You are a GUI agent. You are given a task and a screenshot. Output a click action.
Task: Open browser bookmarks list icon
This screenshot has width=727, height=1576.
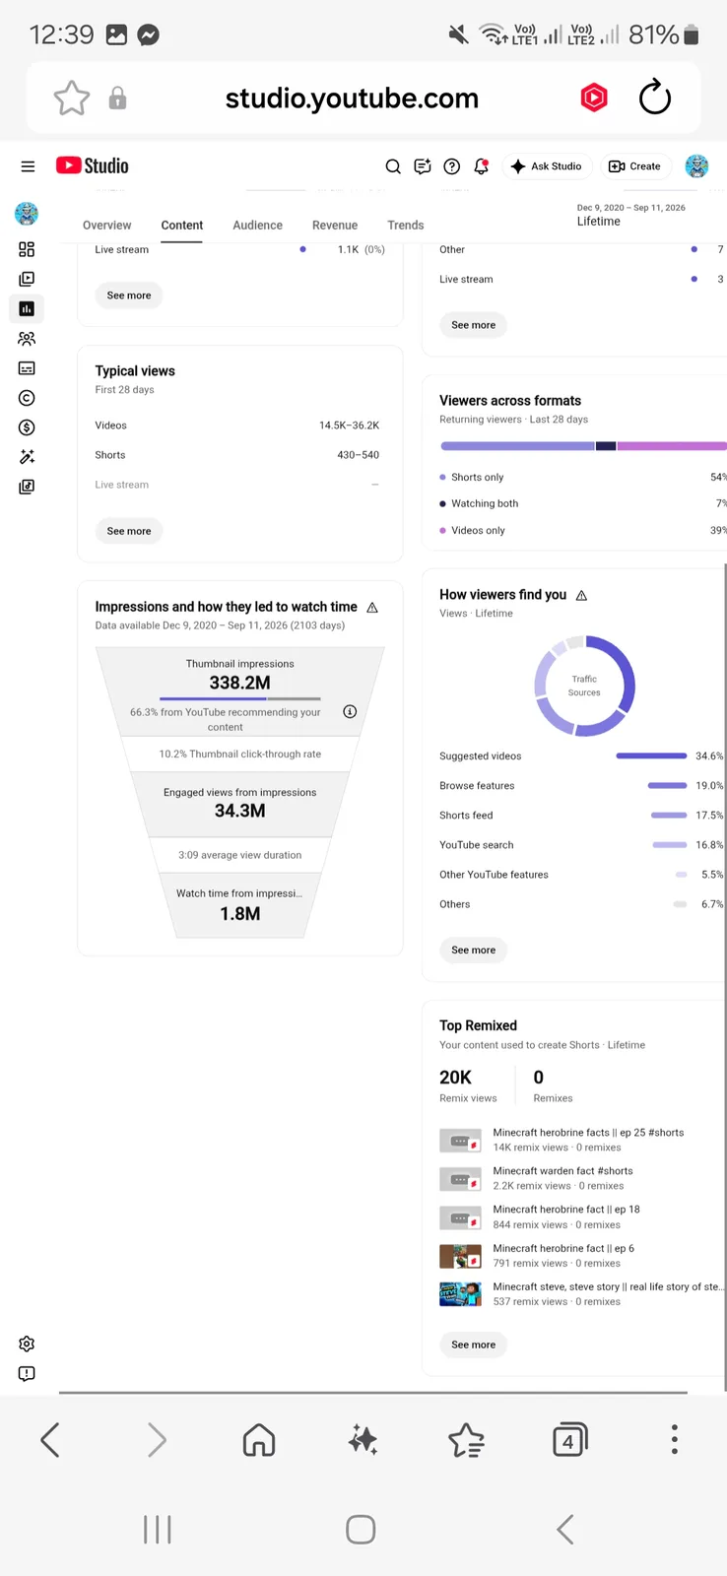pos(466,1440)
